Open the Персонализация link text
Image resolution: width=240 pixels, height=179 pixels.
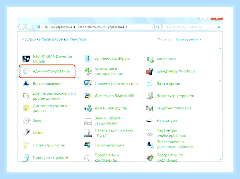110,145
